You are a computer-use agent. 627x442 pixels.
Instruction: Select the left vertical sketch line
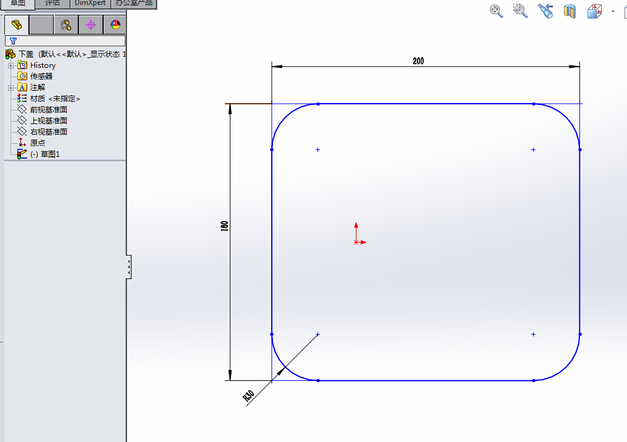(272, 242)
